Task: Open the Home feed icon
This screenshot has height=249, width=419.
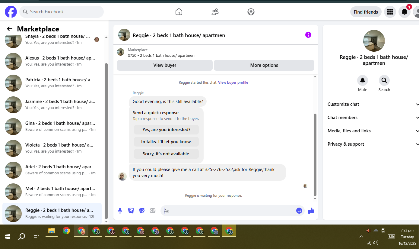Action: coord(179,12)
